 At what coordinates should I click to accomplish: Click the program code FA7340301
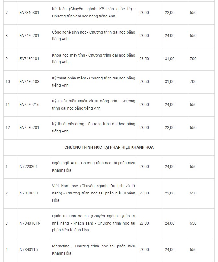(x=29, y=13)
